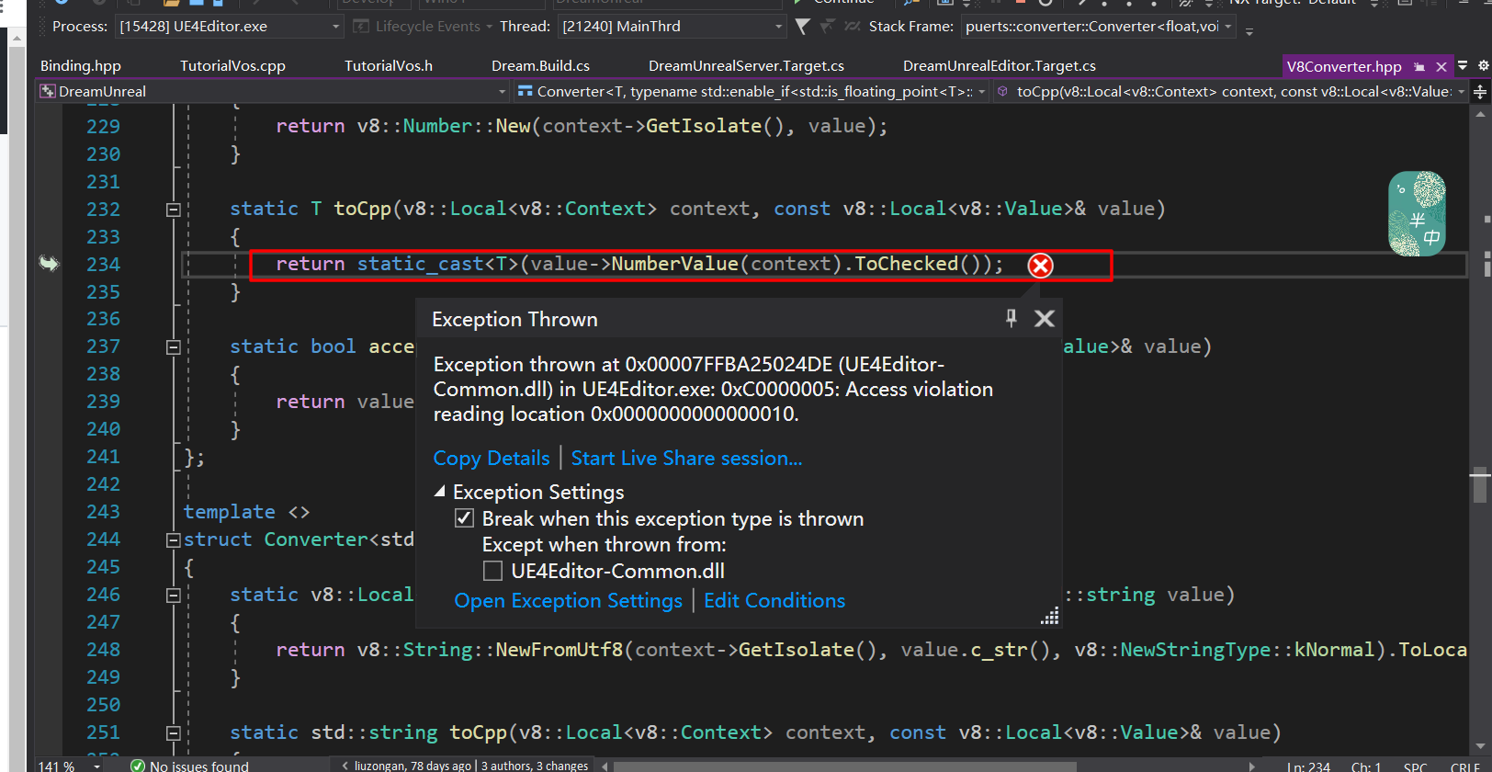Check the UE4Editor-Common.dll exception checkbox
Image resolution: width=1492 pixels, height=772 pixels.
coord(492,571)
